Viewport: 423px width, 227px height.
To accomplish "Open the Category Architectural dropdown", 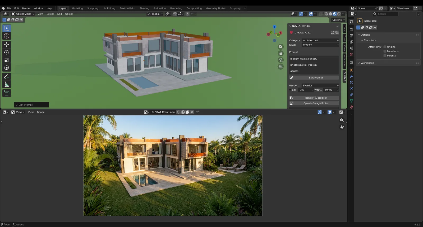I will coord(320,41).
